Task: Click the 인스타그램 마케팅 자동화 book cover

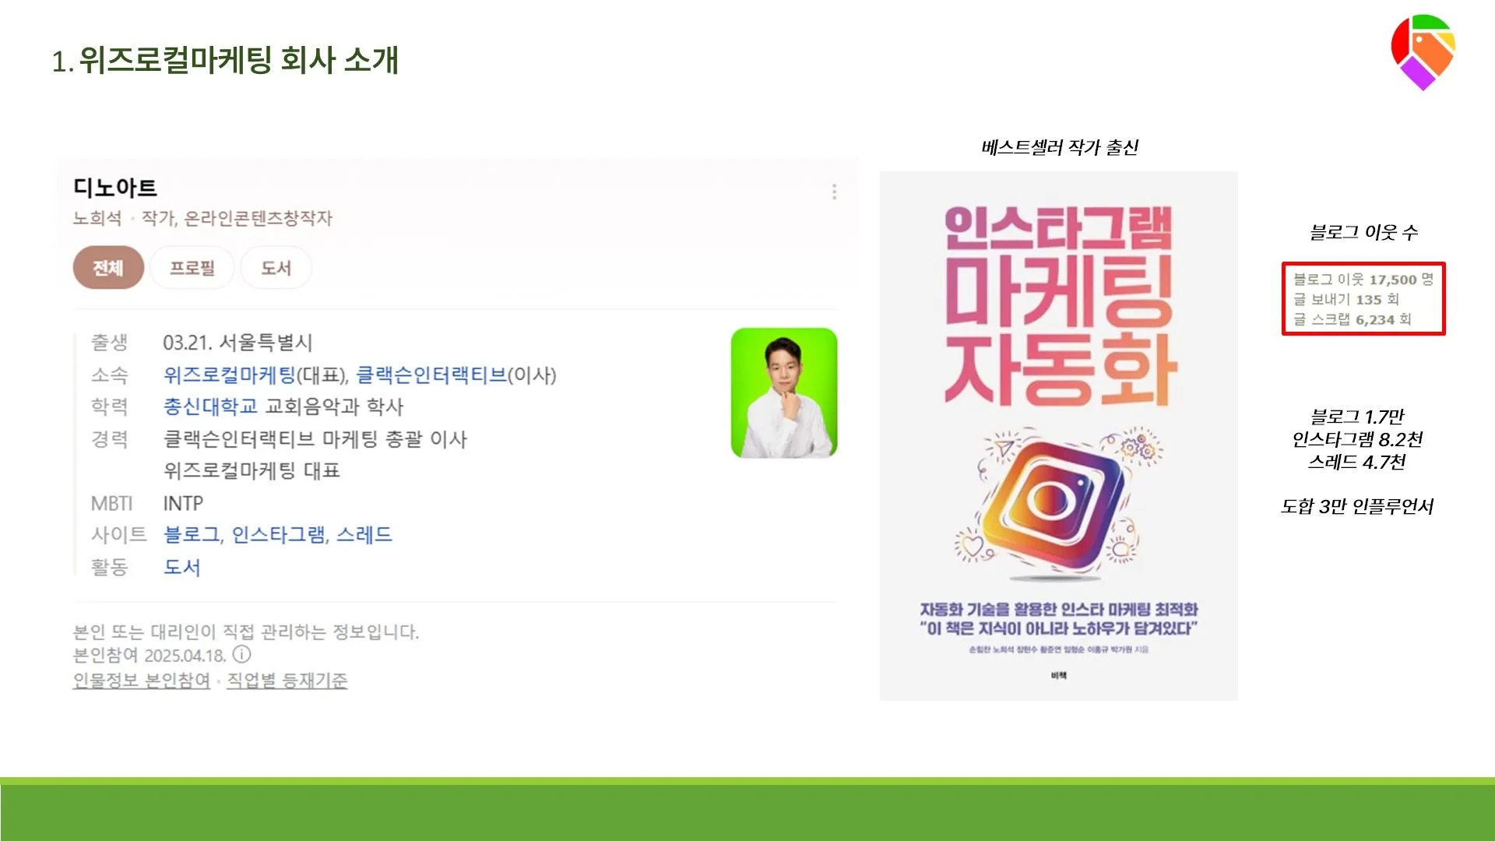Action: click(x=1058, y=436)
